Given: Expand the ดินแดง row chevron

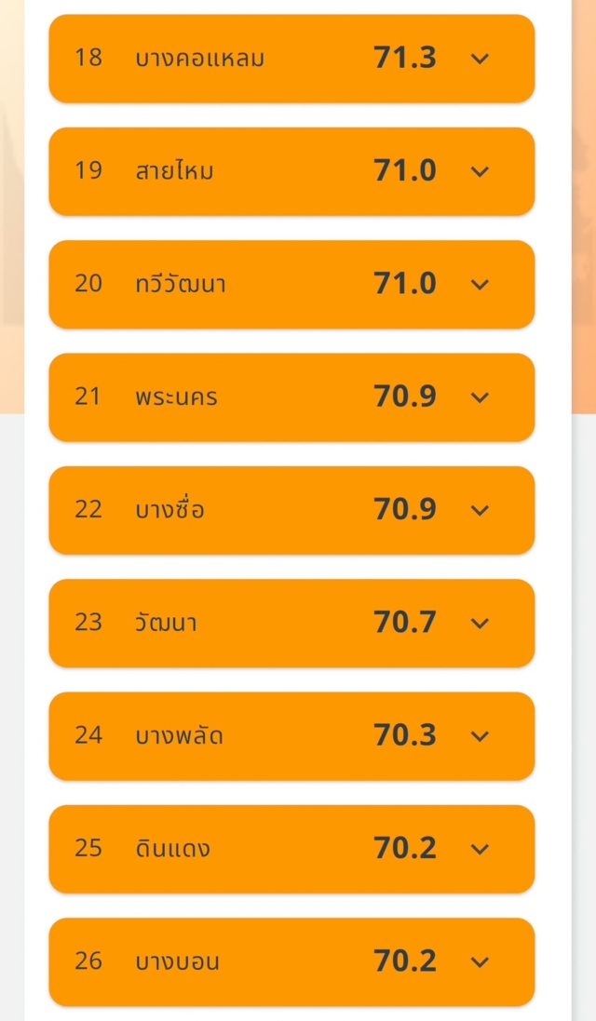Looking at the screenshot, I should tap(480, 849).
